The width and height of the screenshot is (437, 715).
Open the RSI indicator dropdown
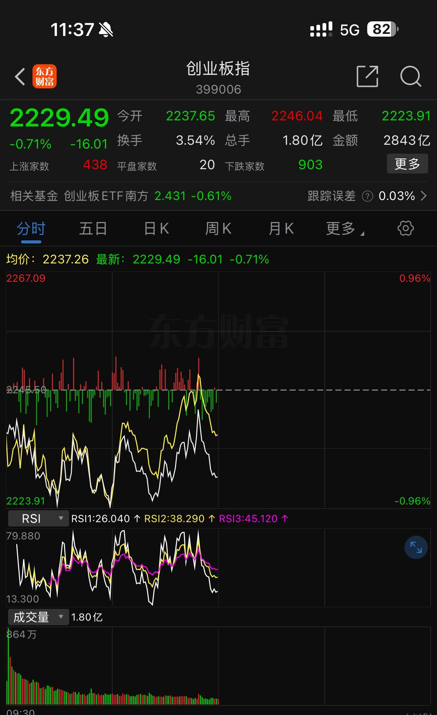click(38, 518)
